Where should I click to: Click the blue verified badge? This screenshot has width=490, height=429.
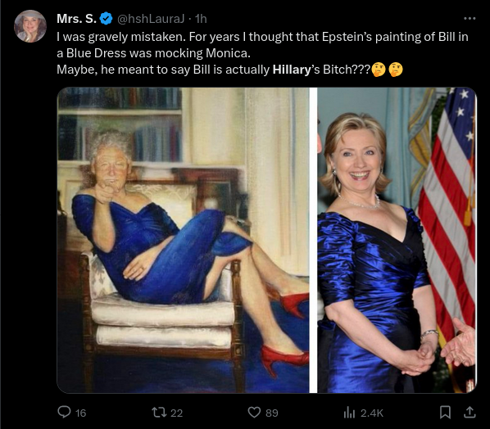coord(107,19)
